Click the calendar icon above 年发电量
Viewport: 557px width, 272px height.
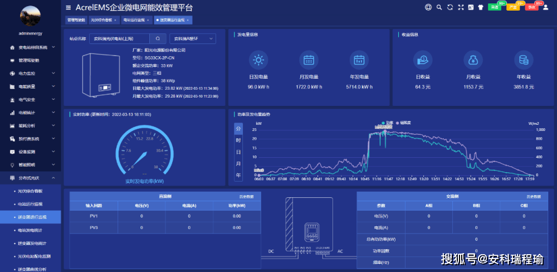tap(359, 60)
